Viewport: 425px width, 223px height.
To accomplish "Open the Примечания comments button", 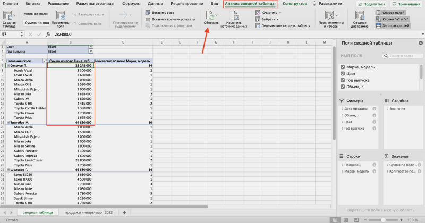I will click(406, 4).
